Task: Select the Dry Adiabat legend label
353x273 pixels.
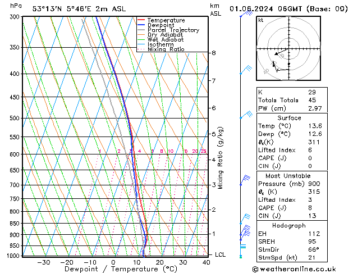Action: coord(165,35)
